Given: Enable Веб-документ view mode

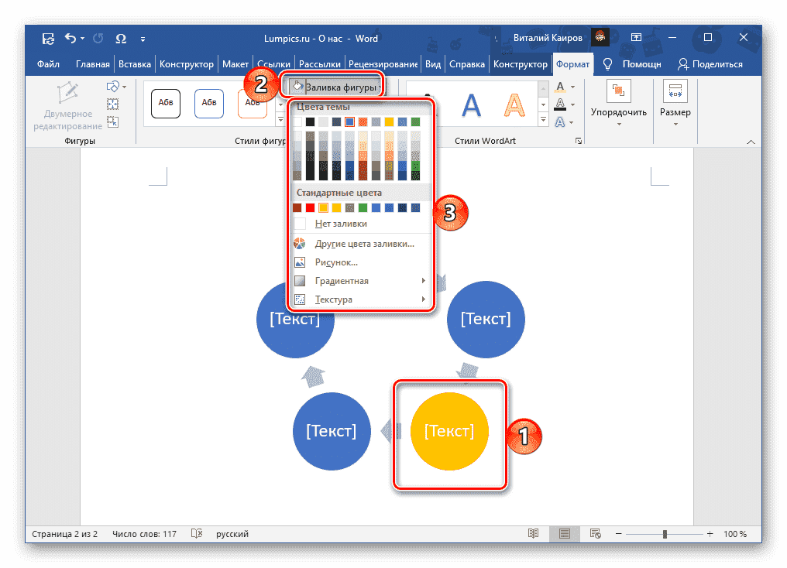Looking at the screenshot, I should [x=595, y=533].
